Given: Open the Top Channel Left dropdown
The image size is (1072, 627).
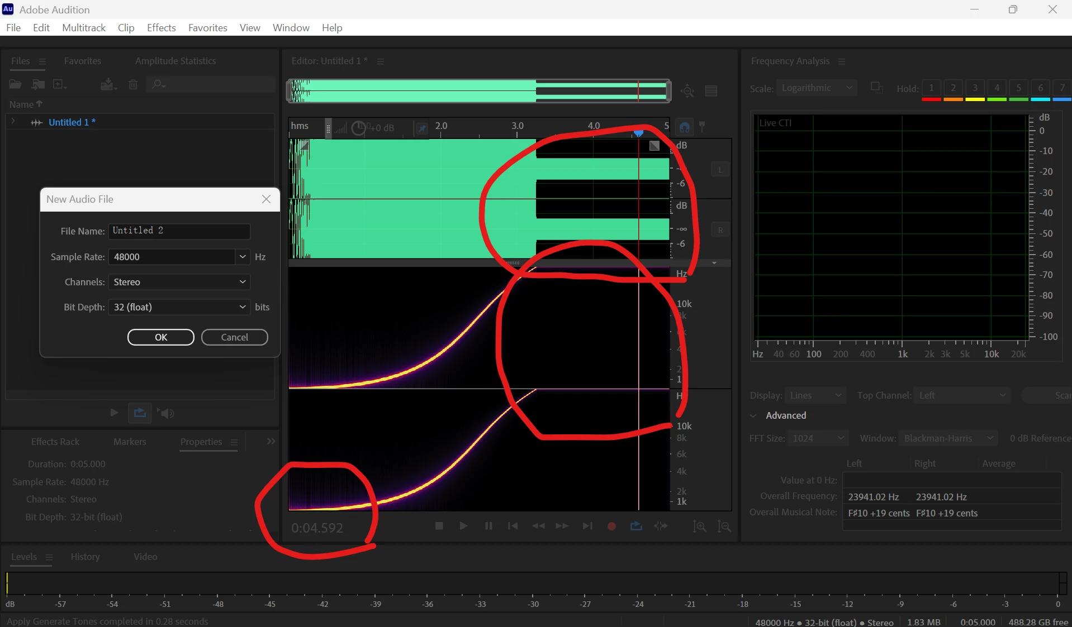Looking at the screenshot, I should tap(962, 395).
